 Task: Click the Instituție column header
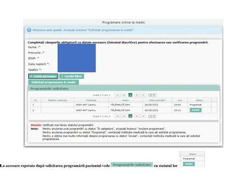coord(91,100)
